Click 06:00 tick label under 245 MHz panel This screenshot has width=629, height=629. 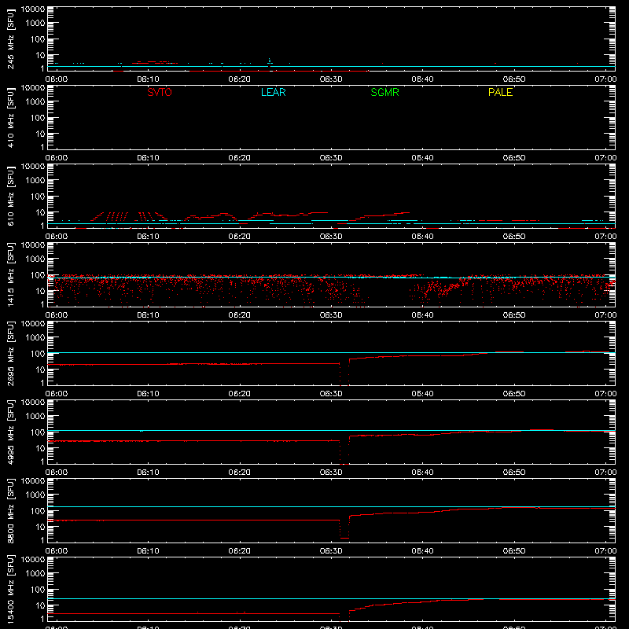click(x=57, y=79)
